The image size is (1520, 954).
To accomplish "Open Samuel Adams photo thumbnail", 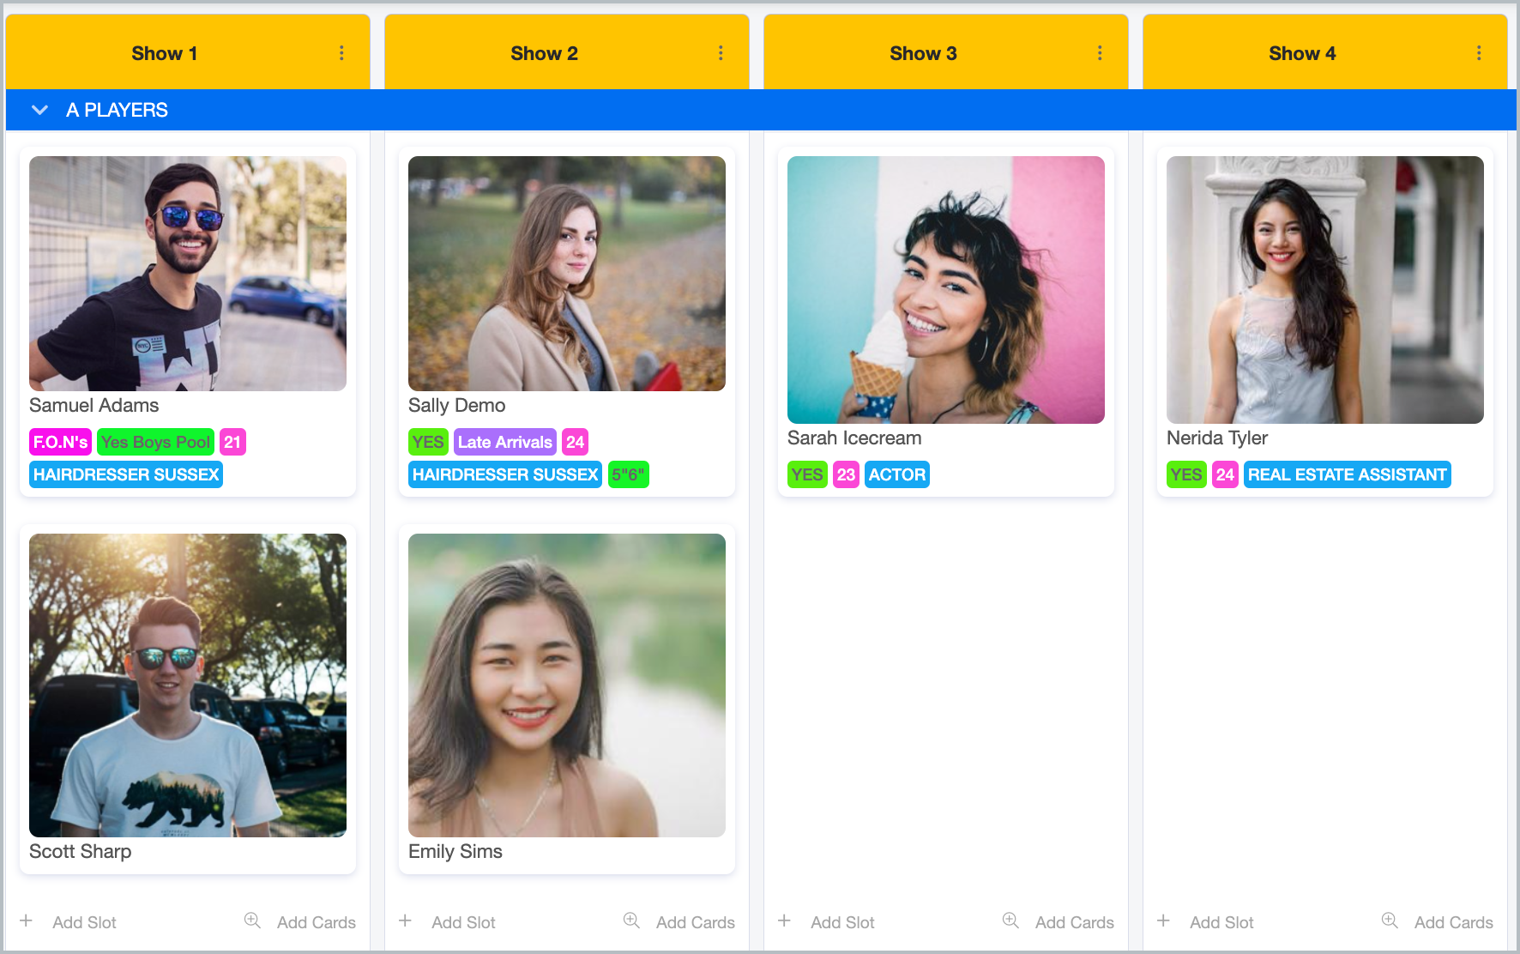I will click(188, 274).
